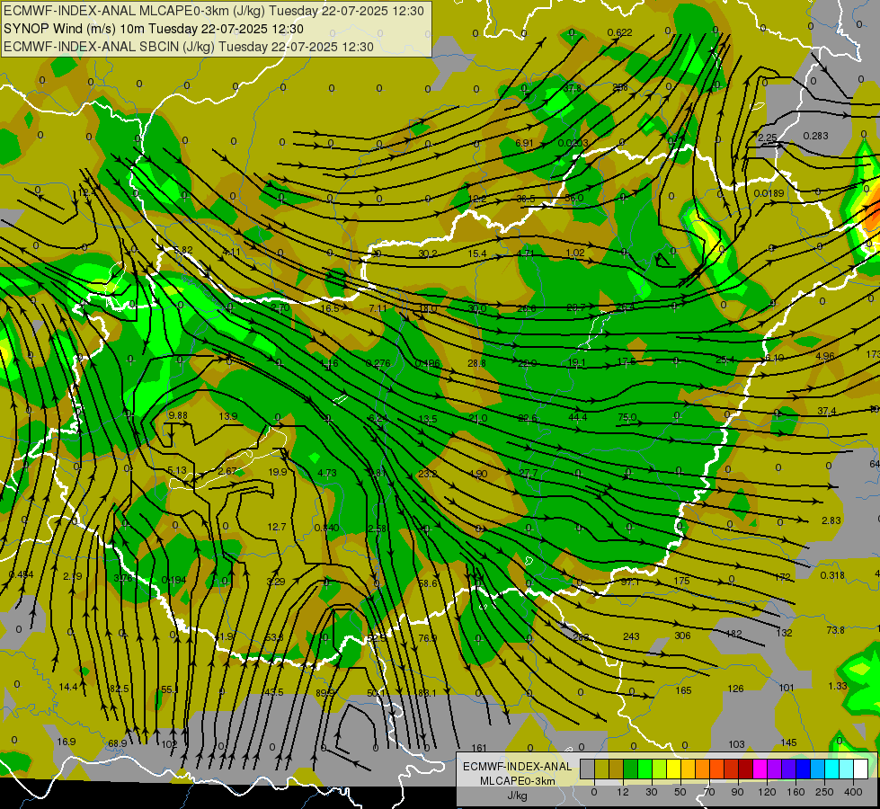Click the map value 2.83
This screenshot has height=809, width=880.
click(x=831, y=521)
